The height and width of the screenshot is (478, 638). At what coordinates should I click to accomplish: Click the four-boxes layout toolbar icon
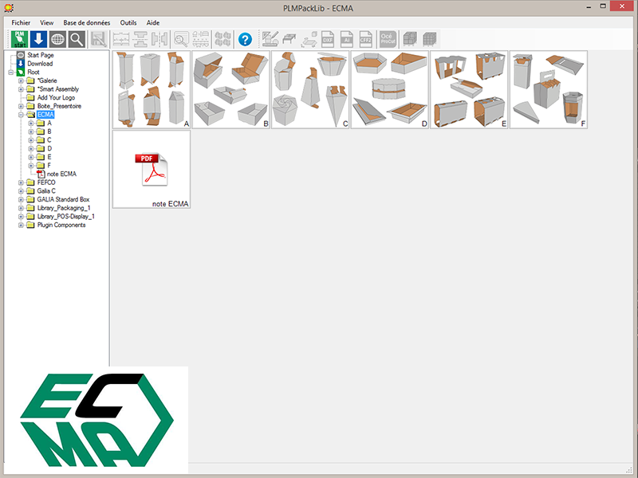tap(223, 39)
